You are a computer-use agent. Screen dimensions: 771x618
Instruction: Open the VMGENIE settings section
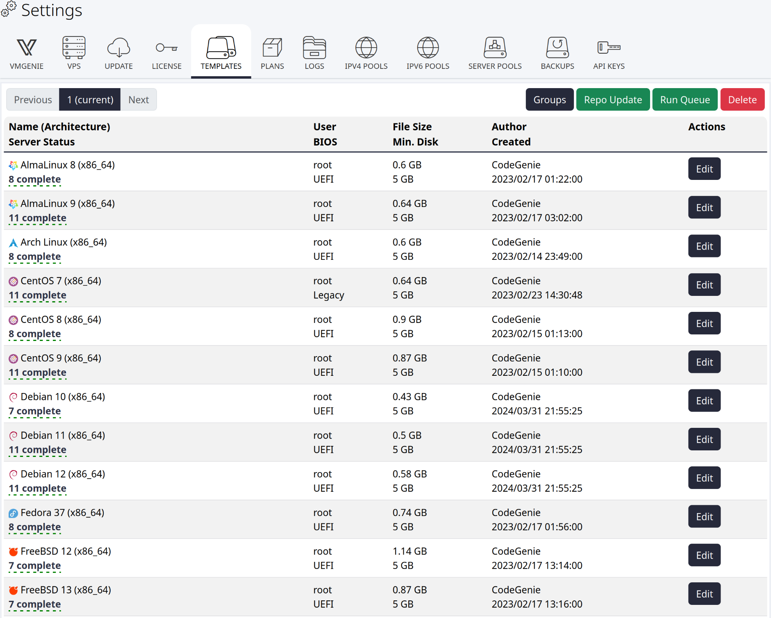coord(27,53)
